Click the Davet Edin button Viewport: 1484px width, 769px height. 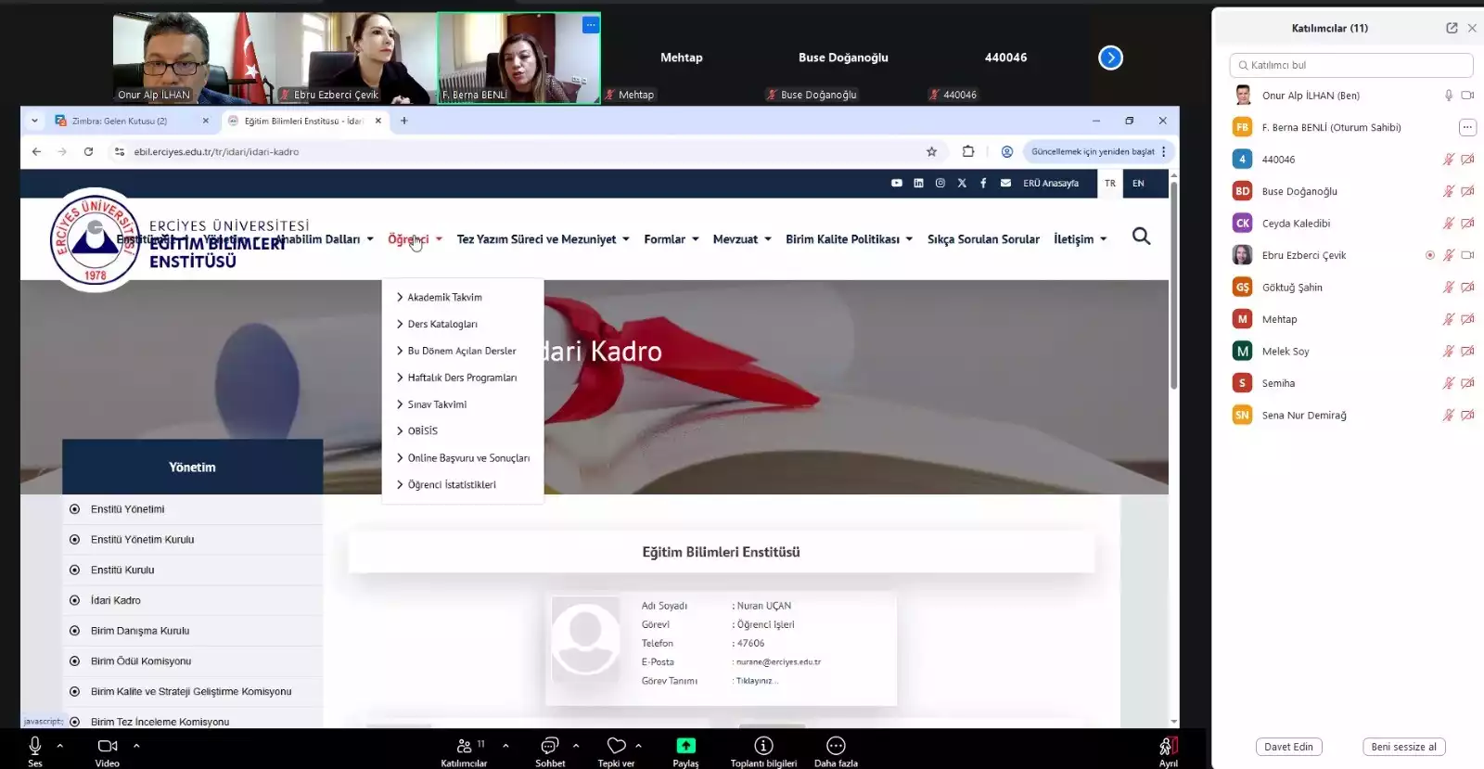tap(1288, 747)
